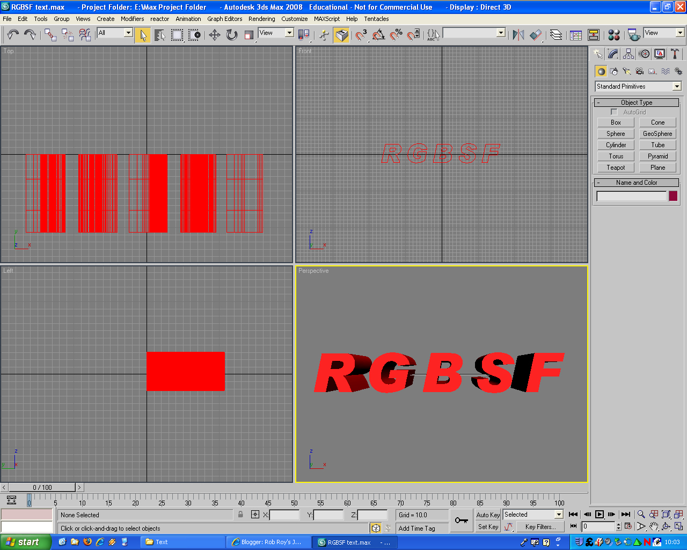687x550 pixels.
Task: Click Use Pivot Point Center icon
Action: coord(304,35)
